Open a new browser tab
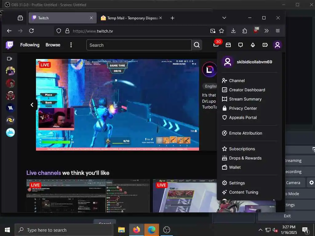This screenshot has width=315, height=236. pos(172,18)
